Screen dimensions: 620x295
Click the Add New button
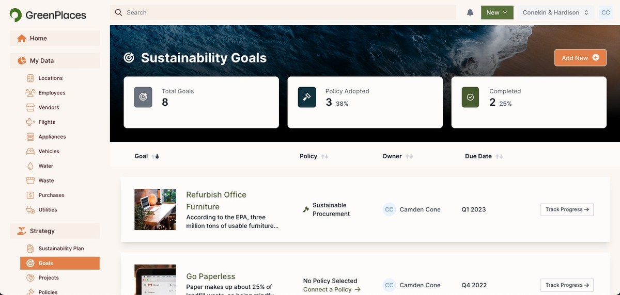pyautogui.click(x=580, y=58)
